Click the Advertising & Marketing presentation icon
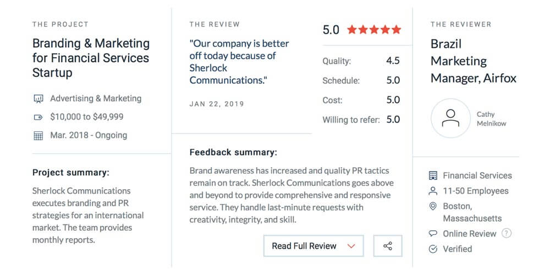Image resolution: width=550 pixels, height=275 pixels. (38, 99)
